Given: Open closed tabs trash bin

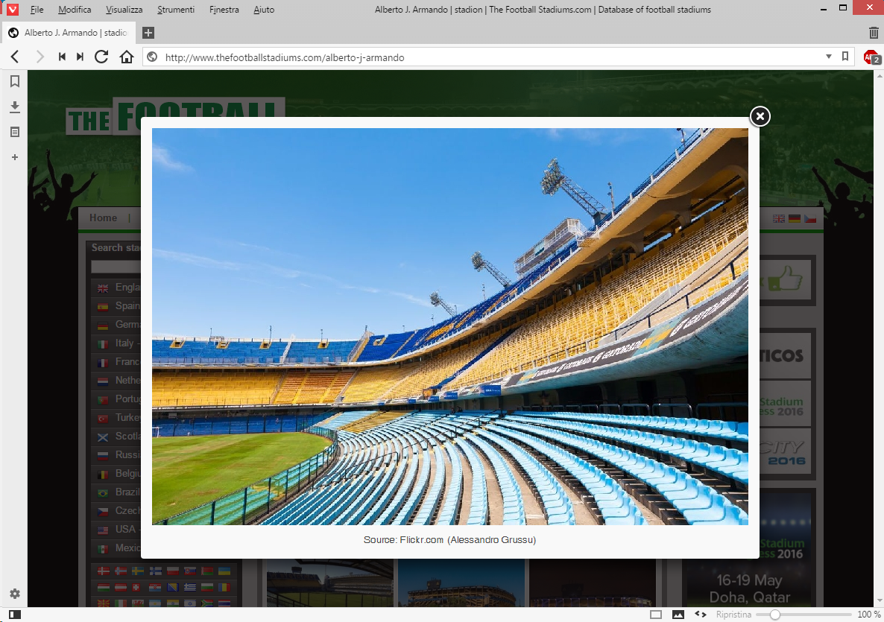Looking at the screenshot, I should point(874,33).
